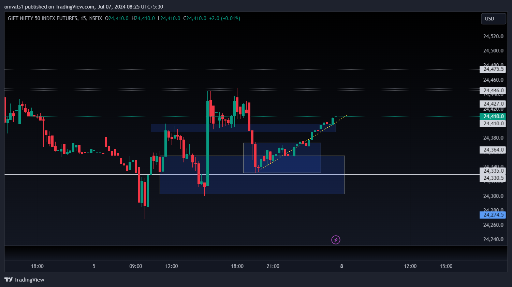Click the green current price 24,410.0 label
The height and width of the screenshot is (287, 512).
(493, 116)
